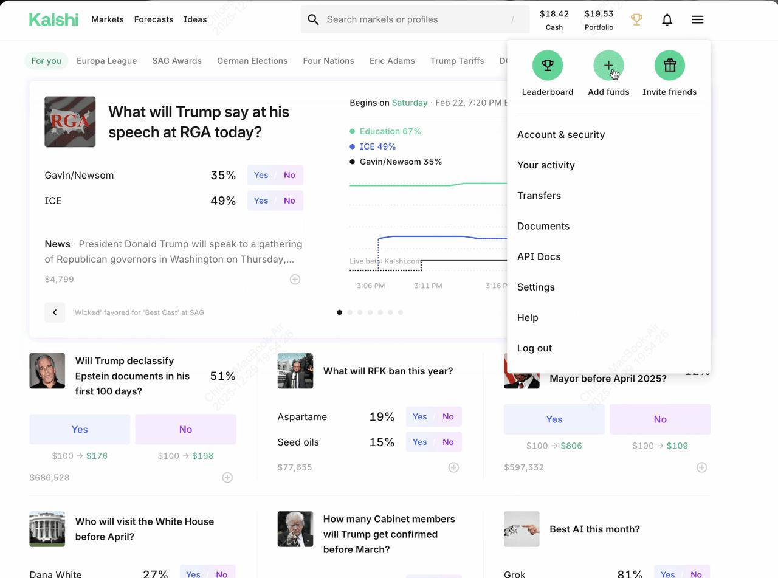Click the Leaderboard trophy icon in menu
The image size is (778, 578).
pos(548,66)
